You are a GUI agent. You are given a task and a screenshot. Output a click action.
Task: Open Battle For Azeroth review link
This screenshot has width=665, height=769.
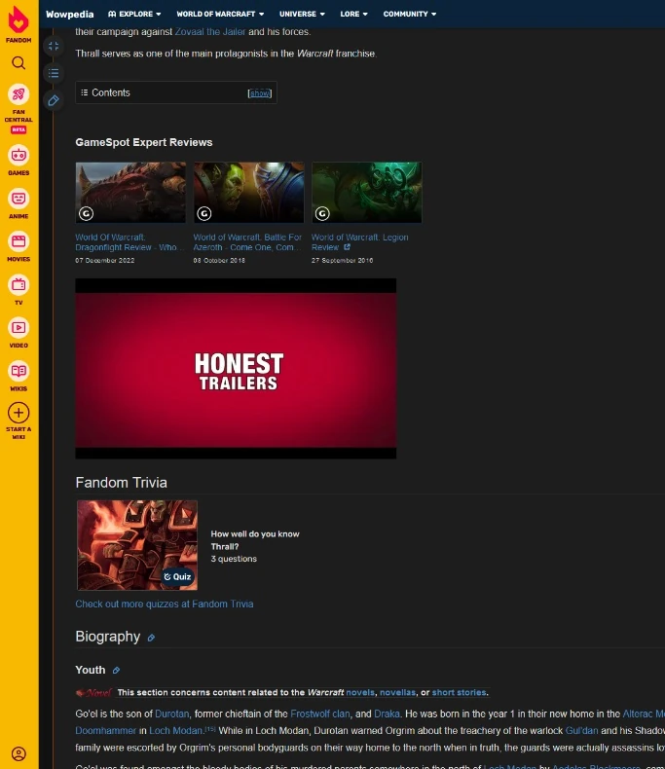tap(247, 242)
